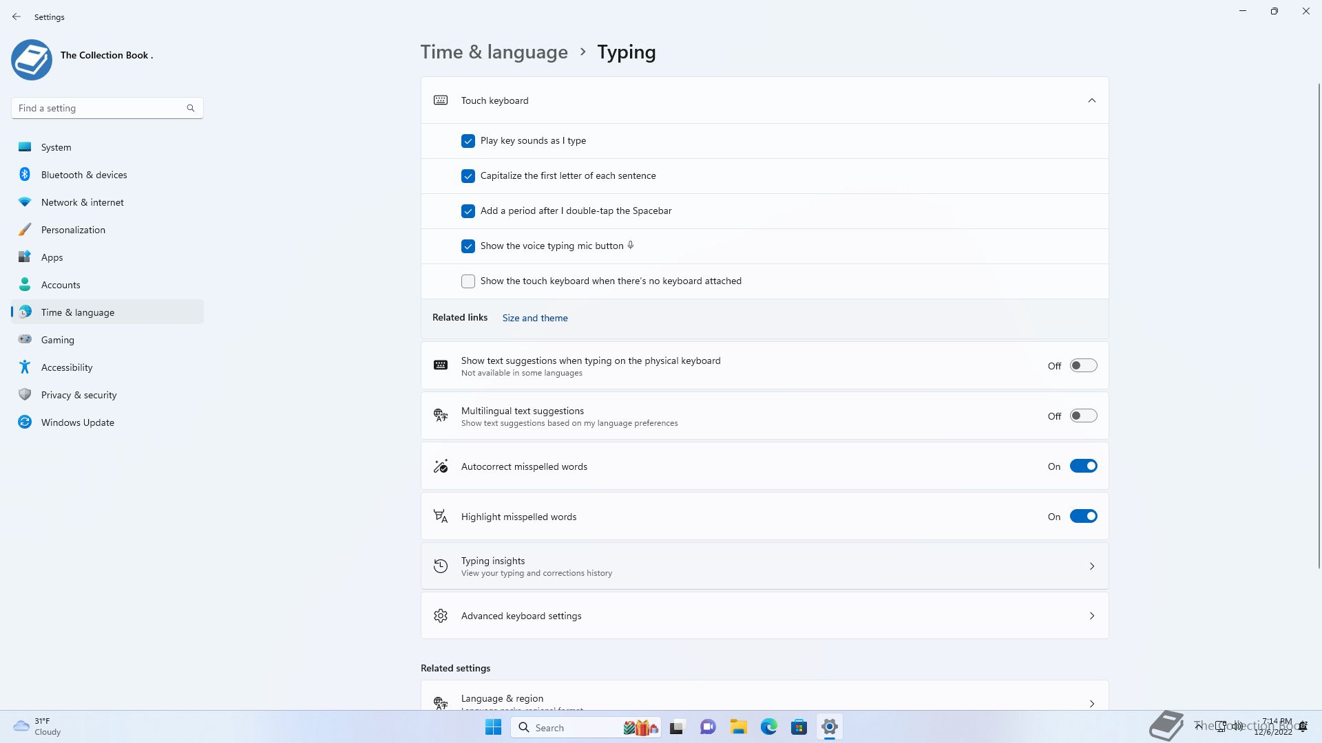The height and width of the screenshot is (743, 1322).
Task: Open Microsoft Store from the taskbar
Action: coord(799,727)
